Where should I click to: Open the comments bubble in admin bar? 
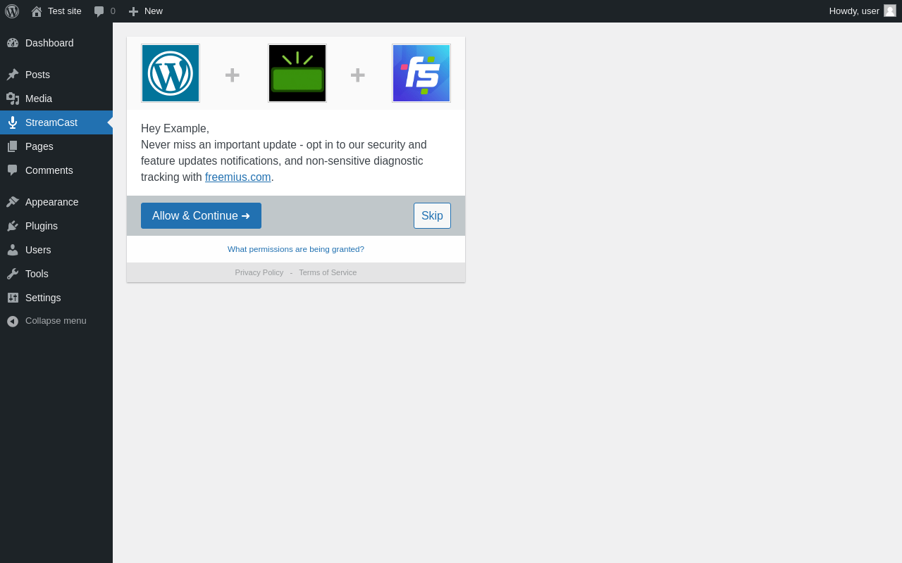[x=99, y=11]
